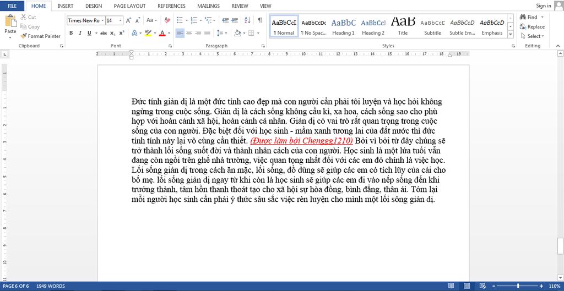
Task: Apply the Heading 1 style
Action: point(343,26)
